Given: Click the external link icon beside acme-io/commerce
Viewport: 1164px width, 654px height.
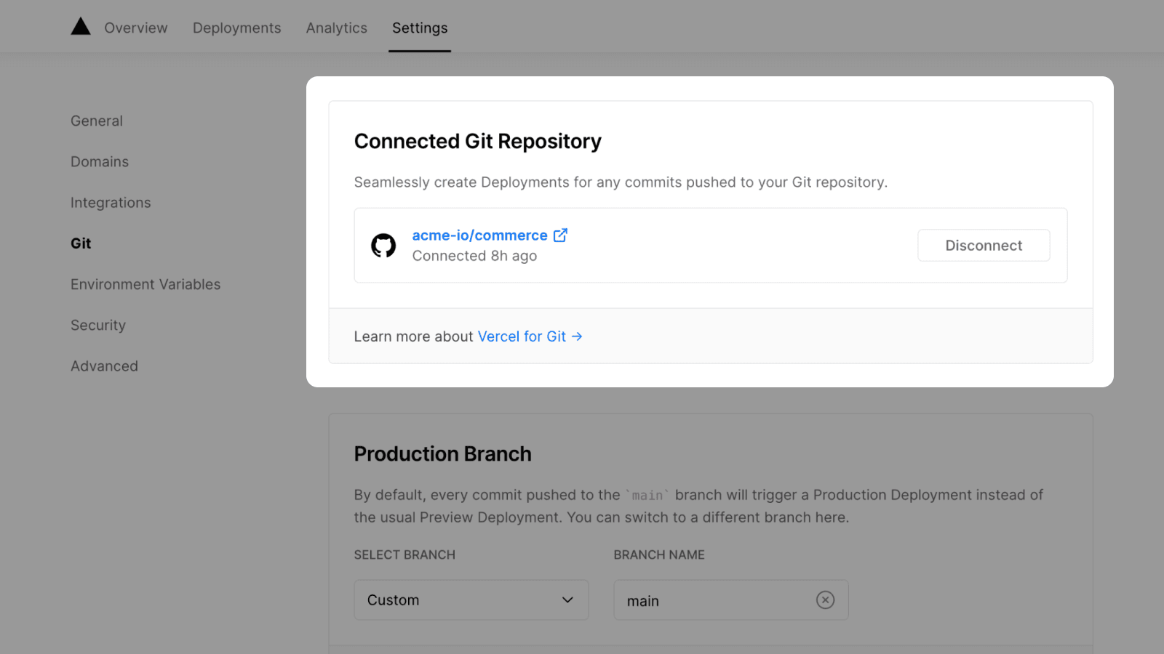Looking at the screenshot, I should (560, 235).
